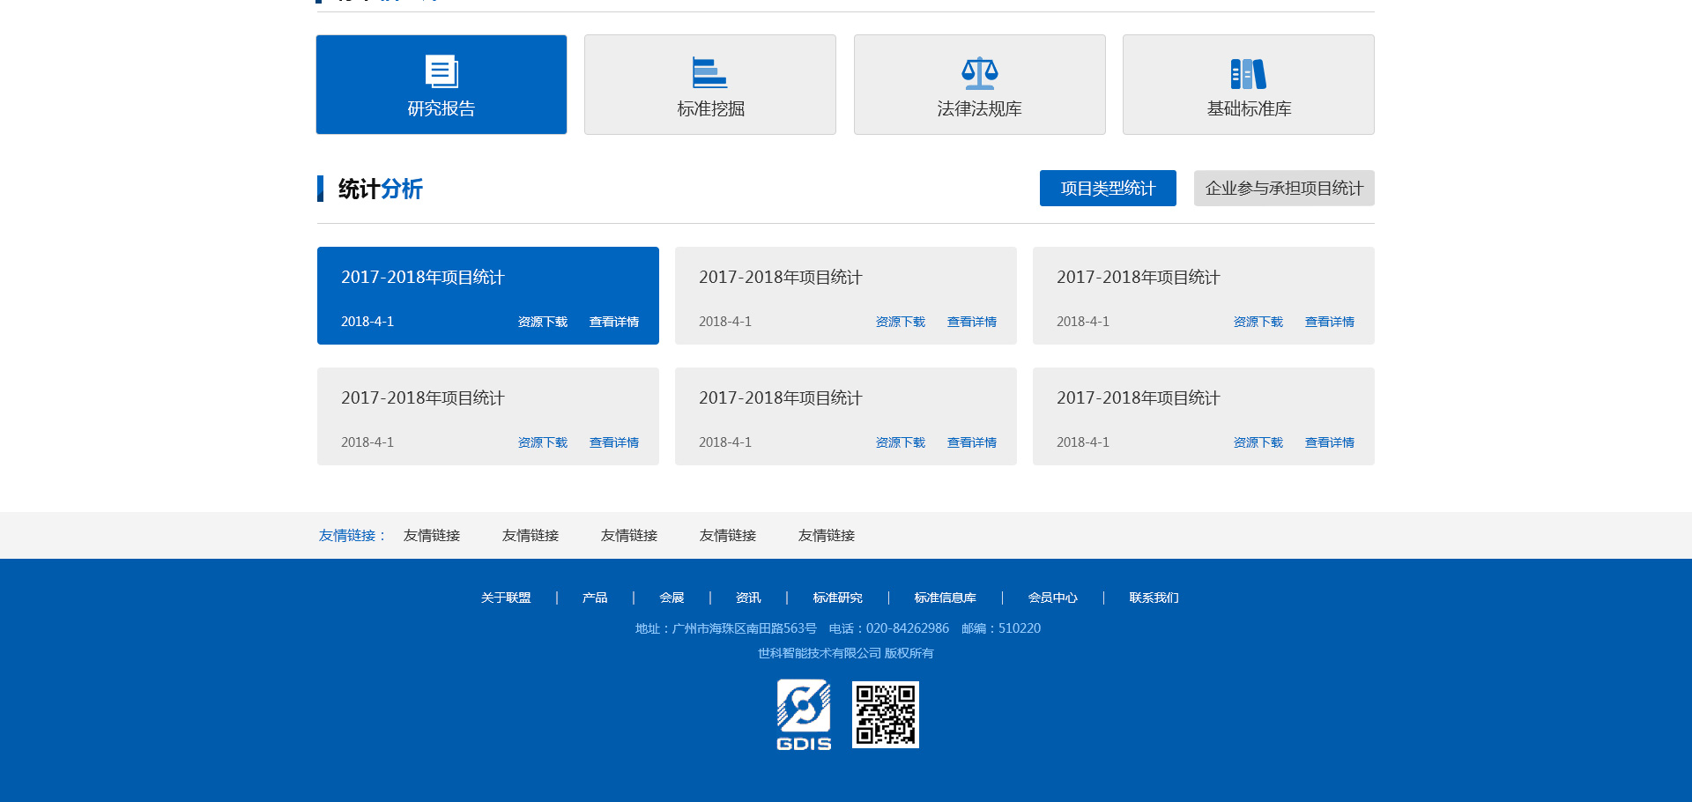This screenshot has width=1692, height=802.
Task: Click the first 友情链接 link after the label
Action: 432,536
